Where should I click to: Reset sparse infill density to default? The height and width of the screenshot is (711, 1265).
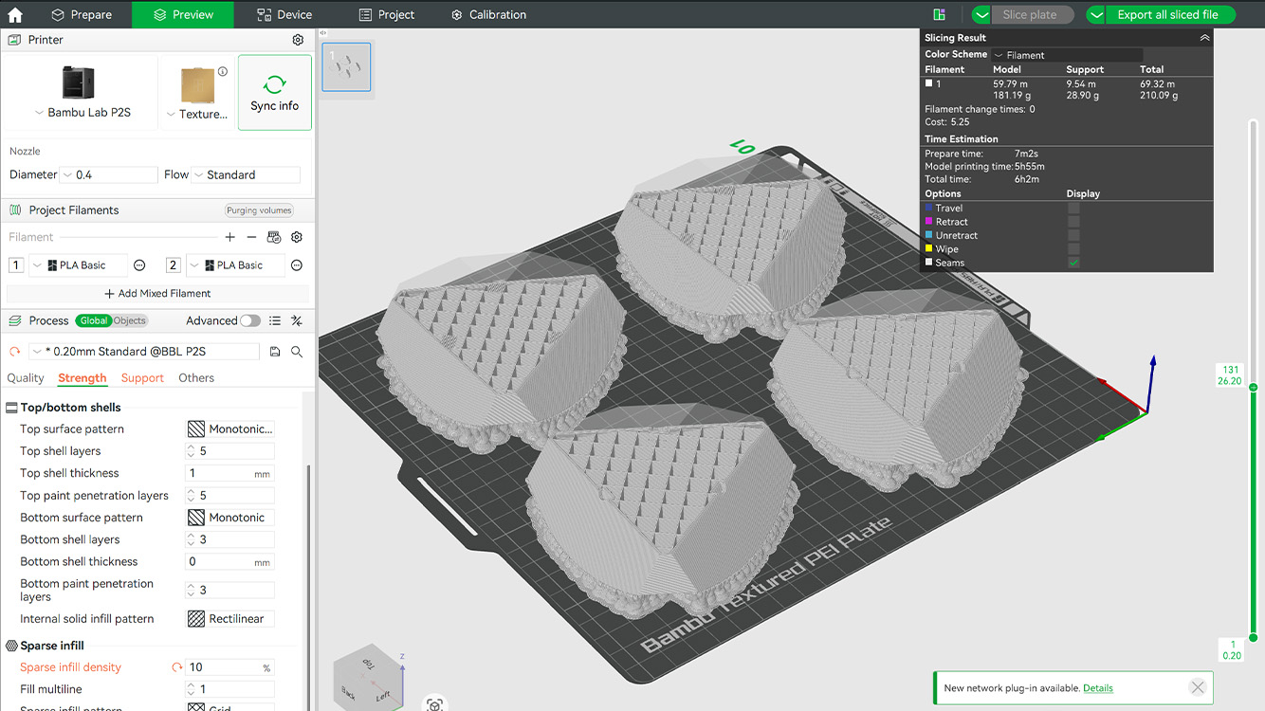click(176, 667)
